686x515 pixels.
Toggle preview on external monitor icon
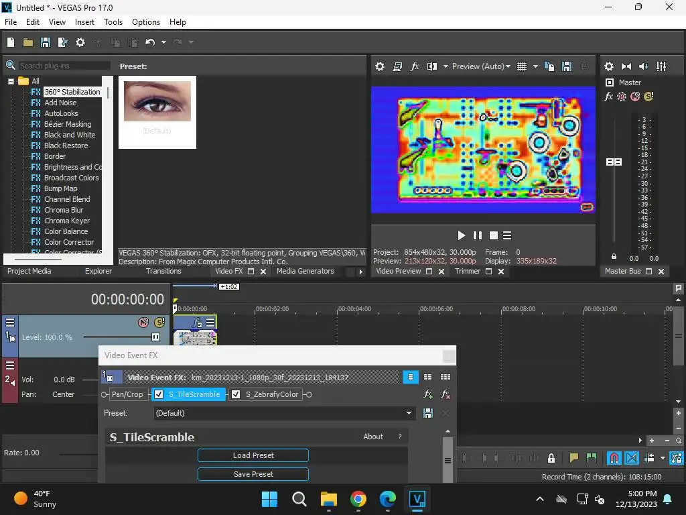(x=397, y=66)
